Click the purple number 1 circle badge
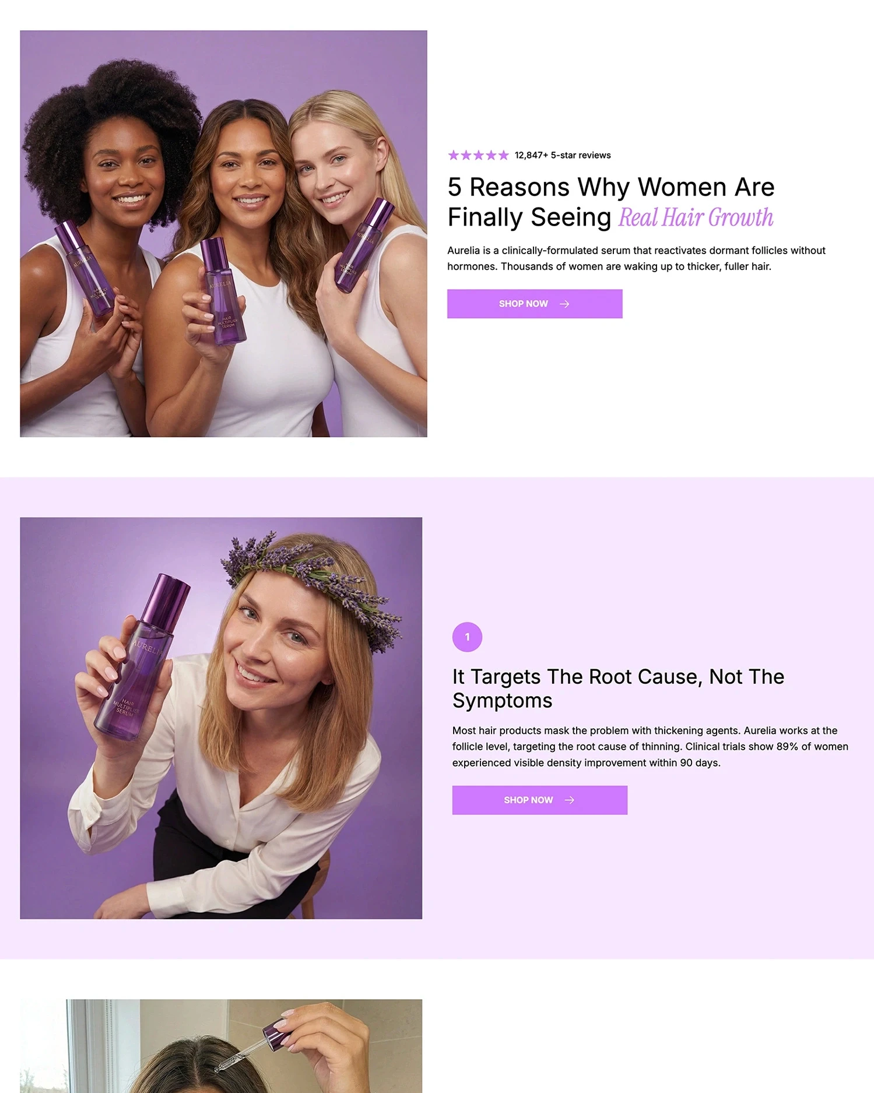The width and height of the screenshot is (874, 1093). tap(467, 637)
